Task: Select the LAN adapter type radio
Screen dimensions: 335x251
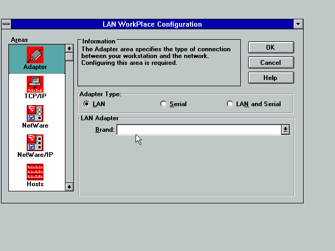Action: click(86, 104)
